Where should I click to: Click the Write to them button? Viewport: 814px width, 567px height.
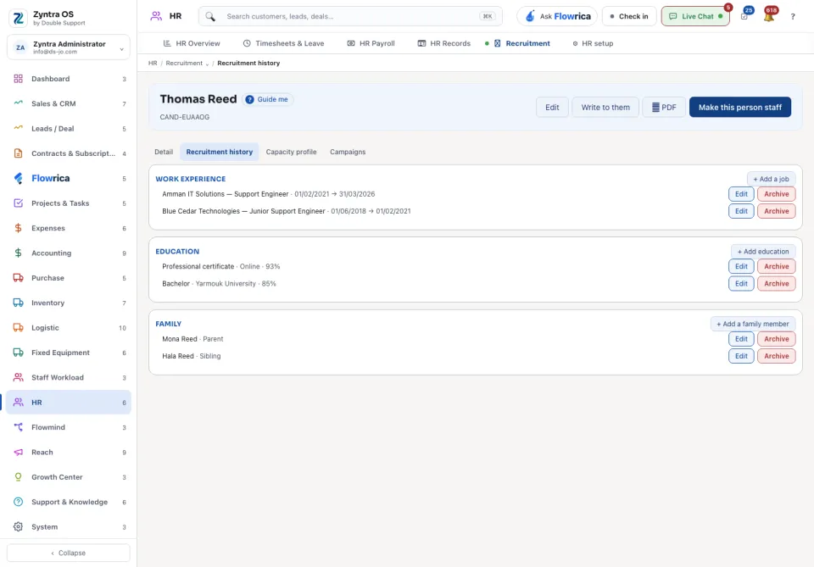(605, 108)
